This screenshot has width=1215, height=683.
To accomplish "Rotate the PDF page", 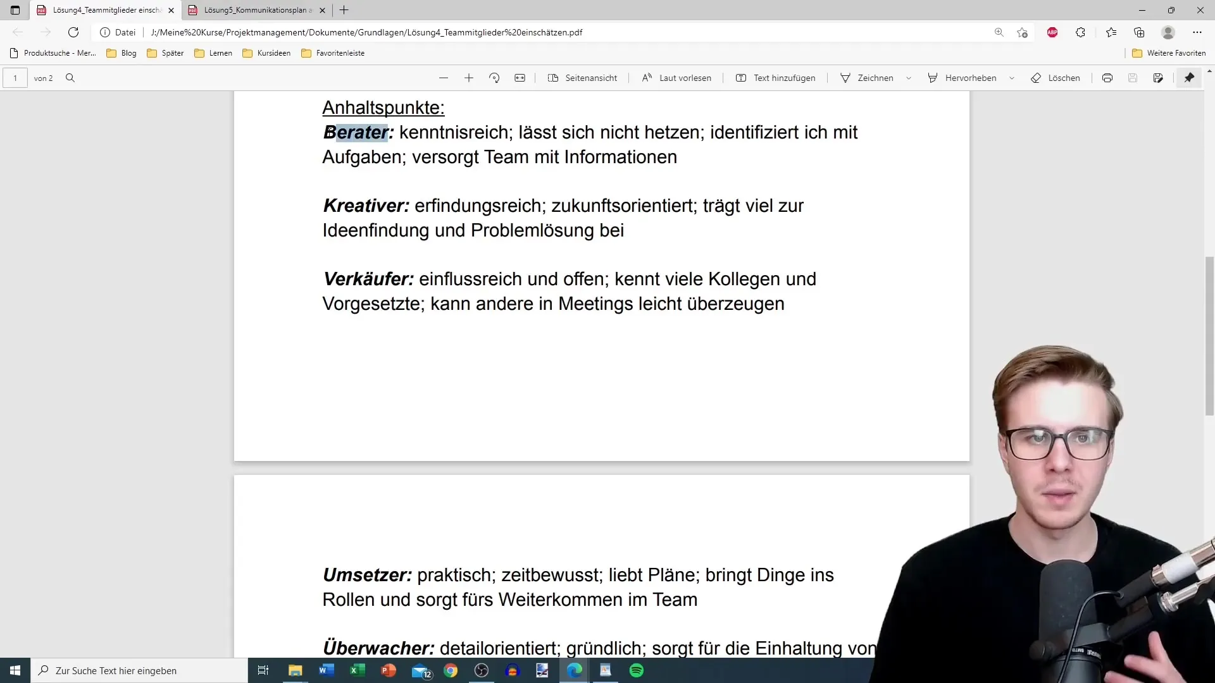I will coord(494,78).
